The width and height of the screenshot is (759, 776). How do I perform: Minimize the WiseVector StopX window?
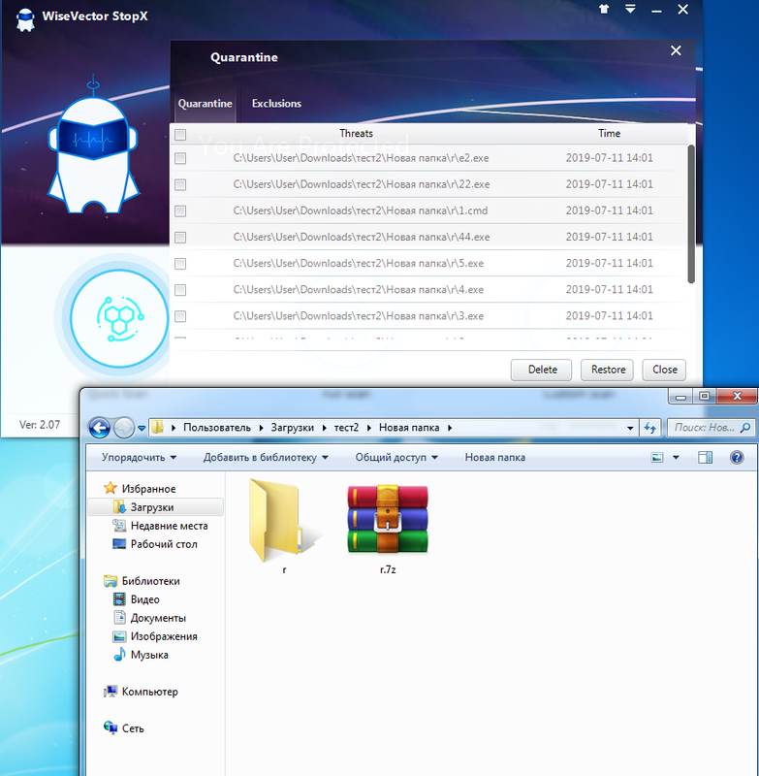656,10
